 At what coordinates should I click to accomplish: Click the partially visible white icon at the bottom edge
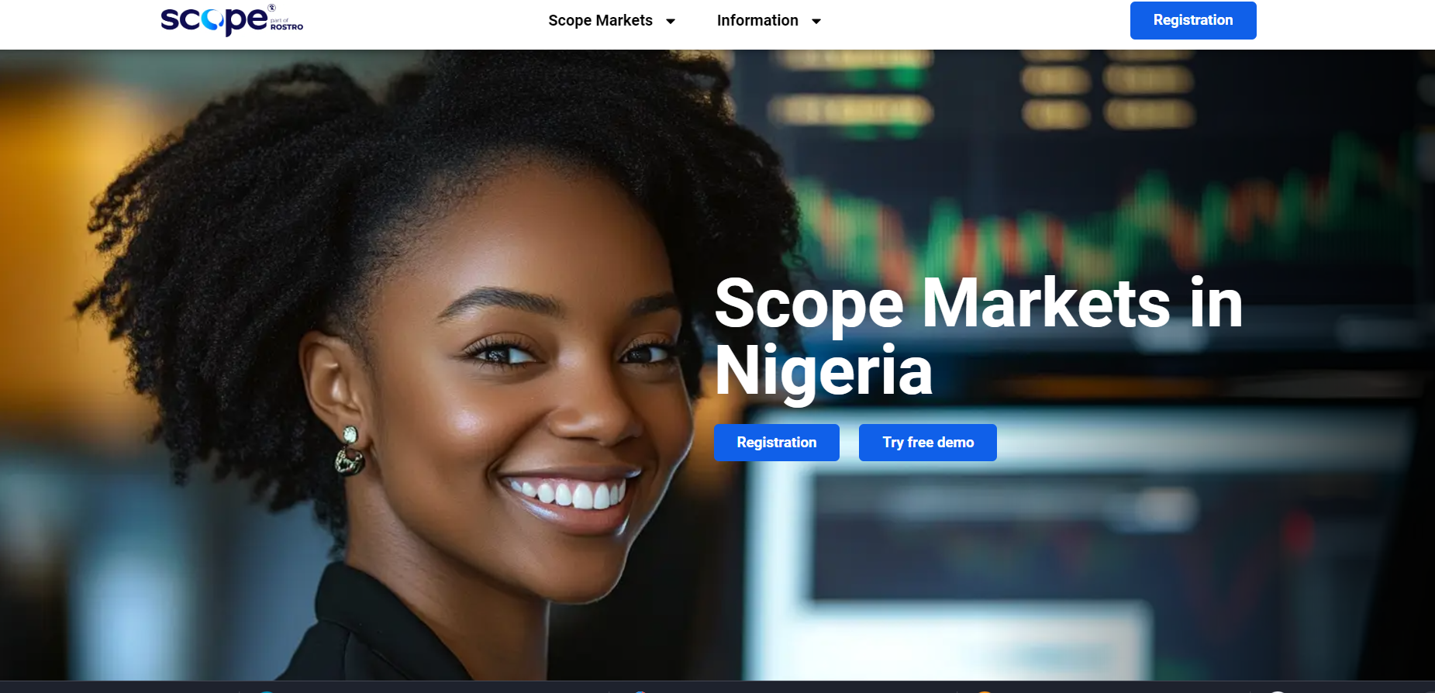(1278, 691)
